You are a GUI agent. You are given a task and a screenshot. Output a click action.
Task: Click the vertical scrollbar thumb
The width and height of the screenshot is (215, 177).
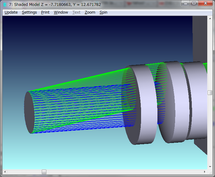point(210,92)
